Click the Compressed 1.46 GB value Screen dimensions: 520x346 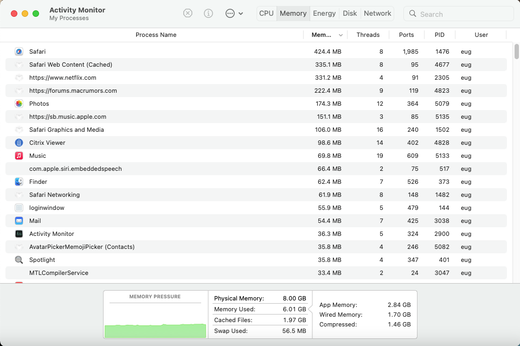[399, 324]
